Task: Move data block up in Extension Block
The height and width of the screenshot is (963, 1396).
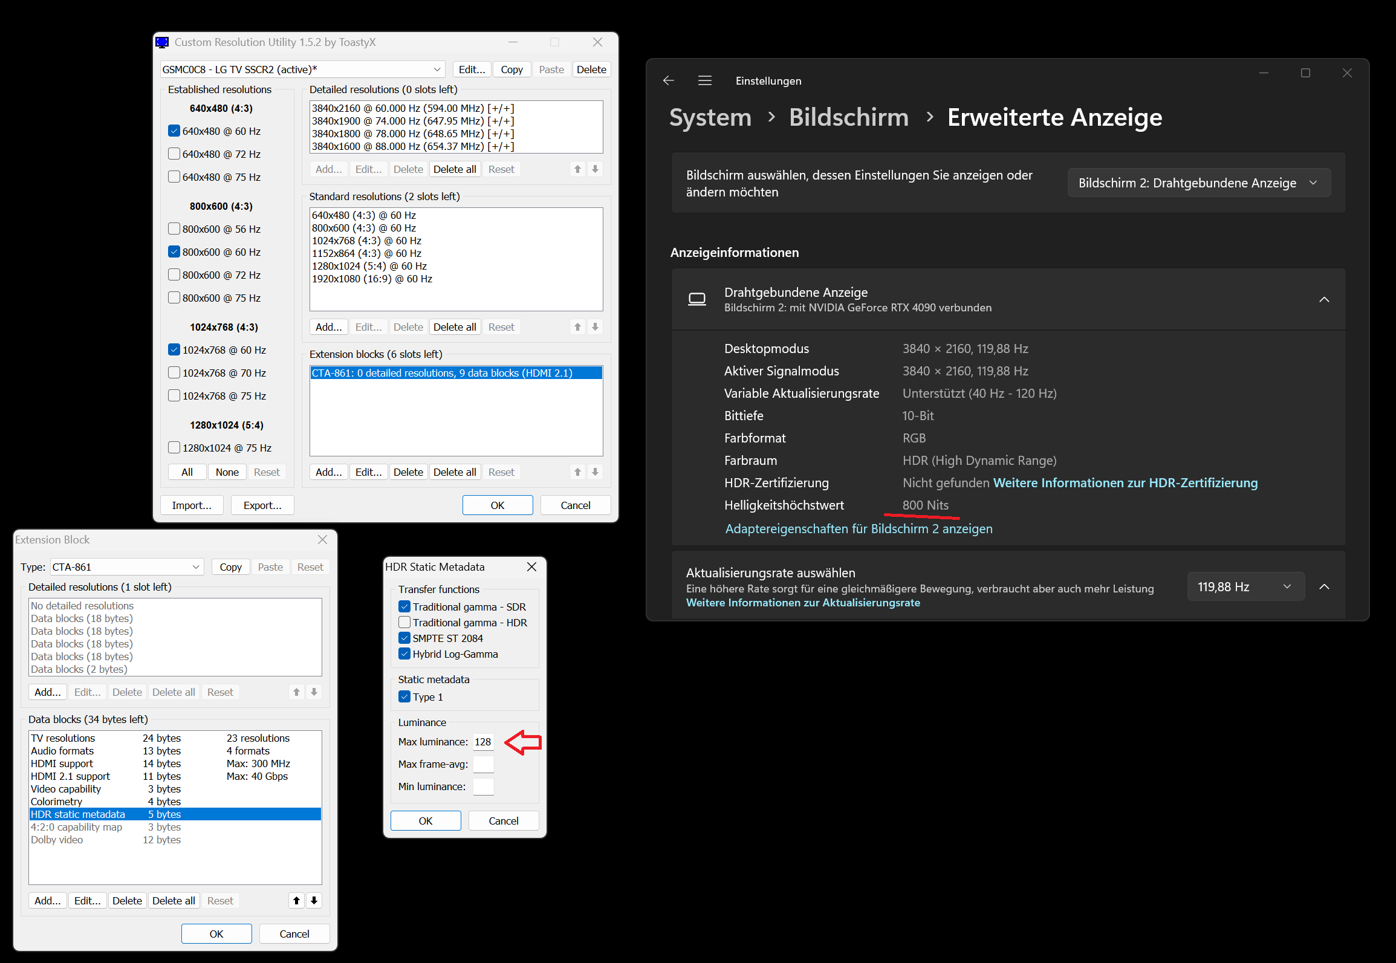Action: click(296, 900)
